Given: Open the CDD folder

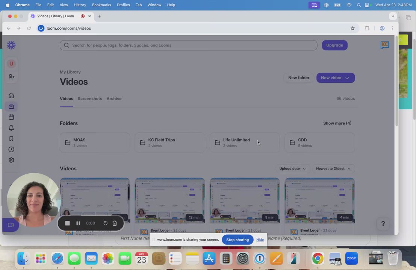Looking at the screenshot, I should coord(320,142).
